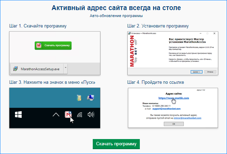Click the 'Скачать программу' button in Step 1 image
Screen dimensions: 227x154
[x=53, y=46]
